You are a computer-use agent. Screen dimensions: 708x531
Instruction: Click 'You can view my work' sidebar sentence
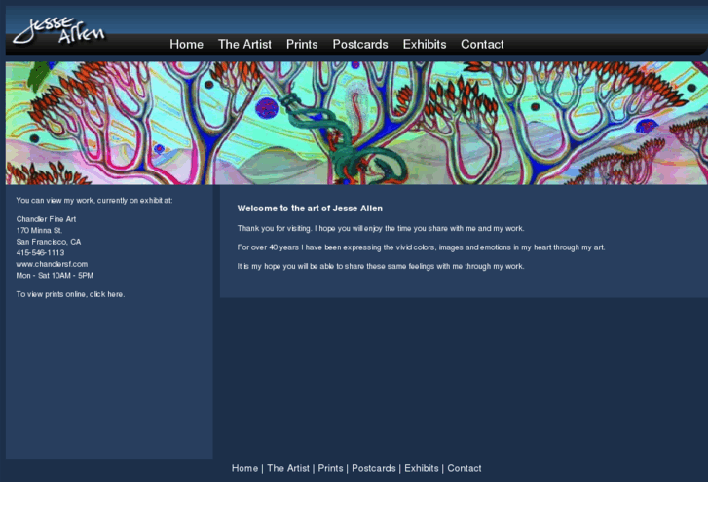click(94, 200)
